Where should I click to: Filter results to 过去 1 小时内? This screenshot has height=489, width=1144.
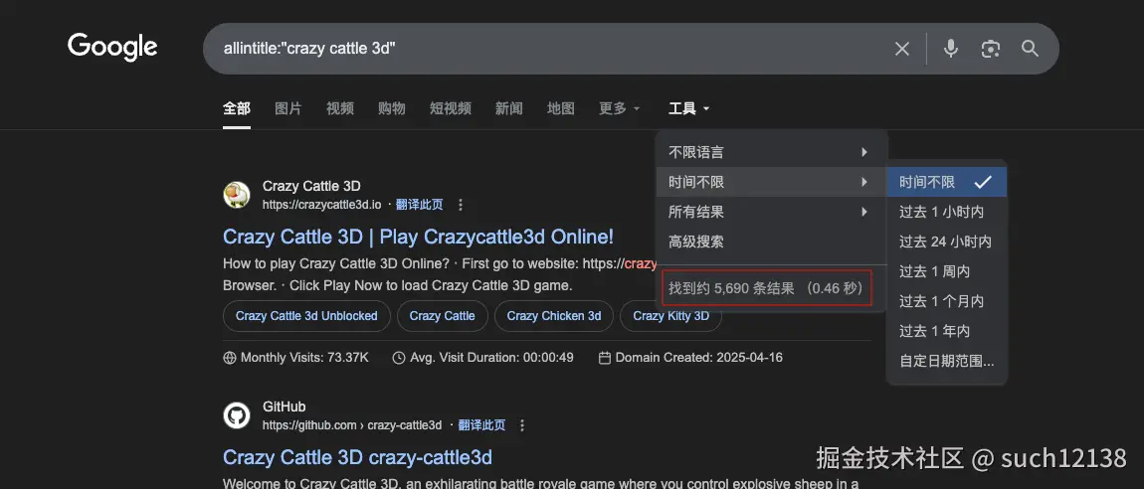click(x=946, y=212)
